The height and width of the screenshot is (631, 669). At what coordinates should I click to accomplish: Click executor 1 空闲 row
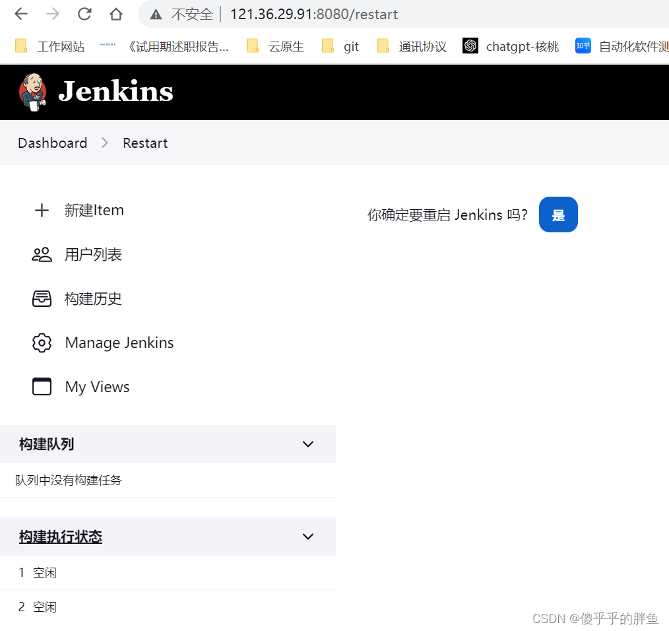(168, 573)
